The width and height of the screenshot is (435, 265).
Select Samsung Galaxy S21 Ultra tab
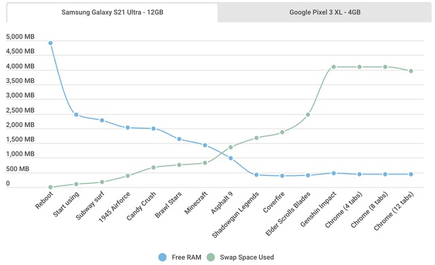tap(112, 12)
